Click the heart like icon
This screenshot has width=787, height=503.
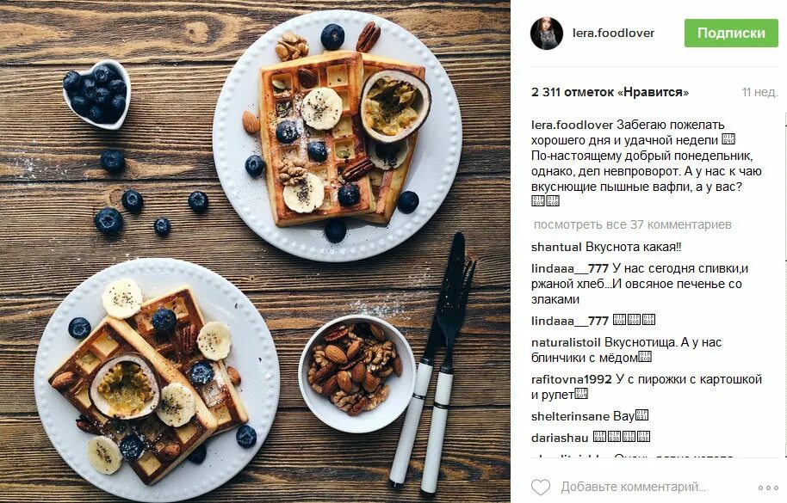click(541, 487)
